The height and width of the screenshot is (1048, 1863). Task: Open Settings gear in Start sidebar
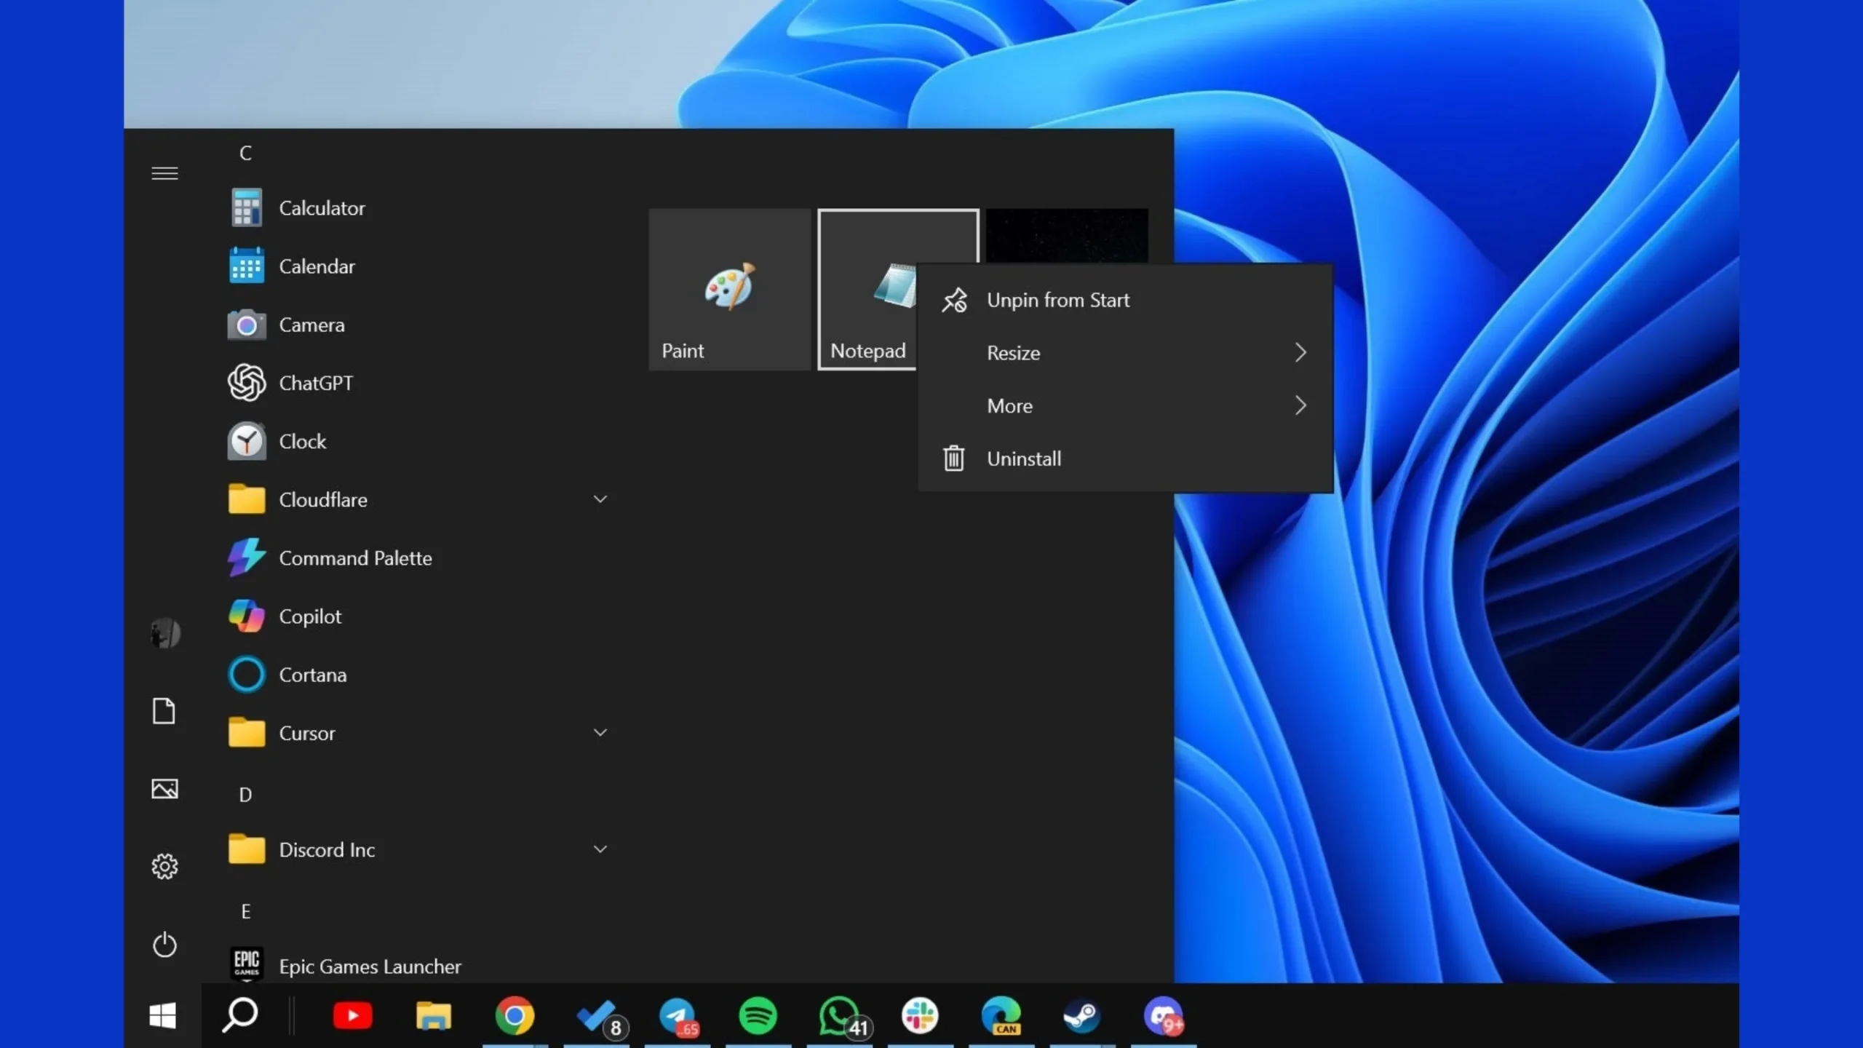click(164, 867)
